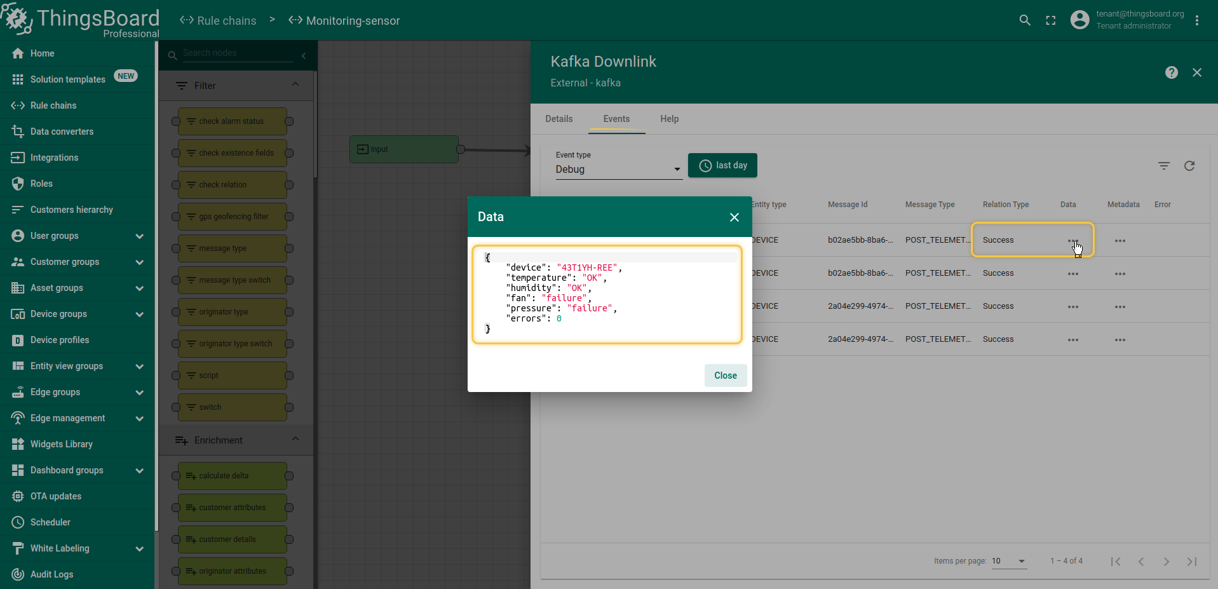Open items per page dropdown
The image size is (1218, 589).
click(1008, 561)
